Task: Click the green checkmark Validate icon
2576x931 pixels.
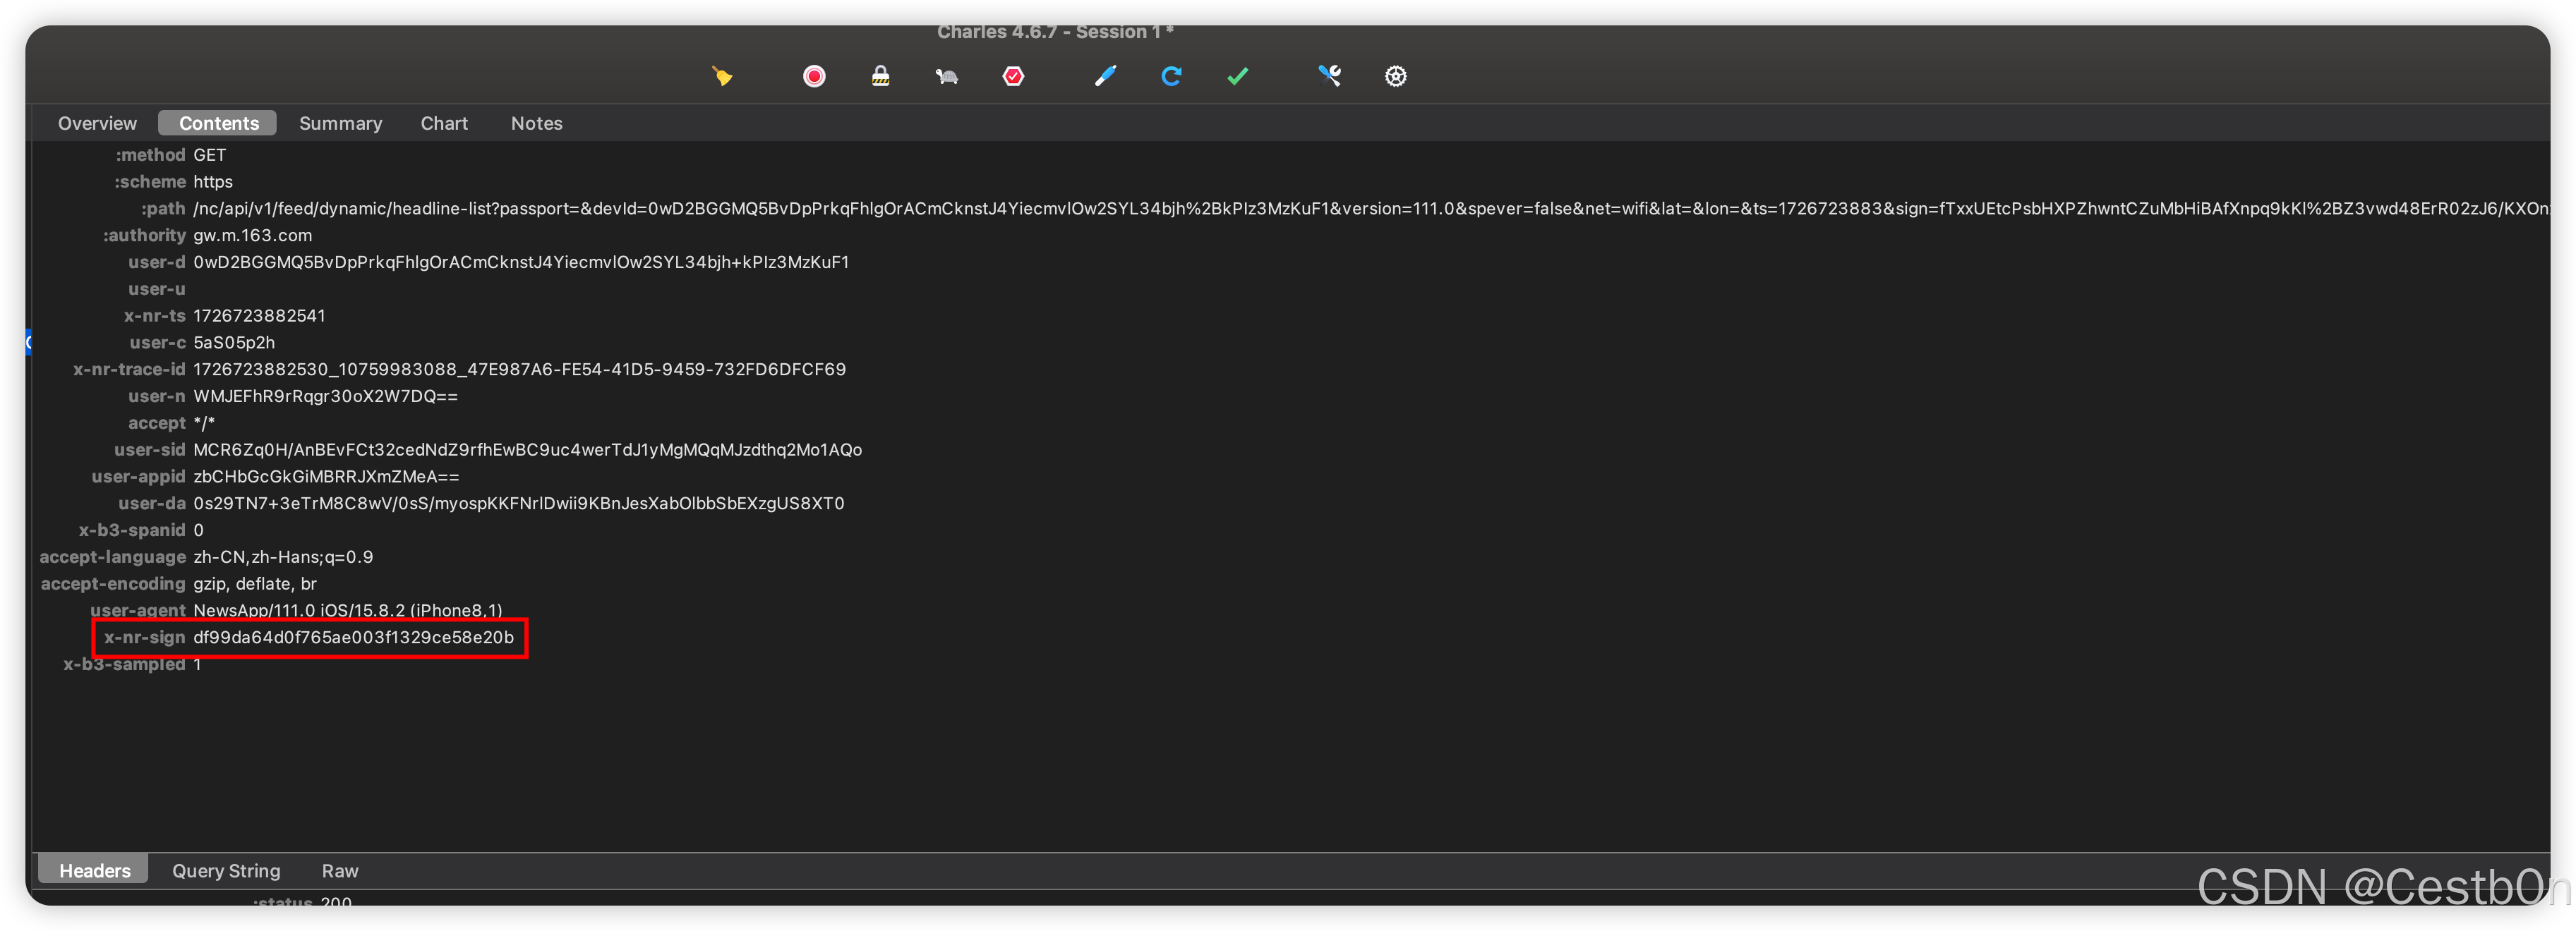Action: [1237, 76]
